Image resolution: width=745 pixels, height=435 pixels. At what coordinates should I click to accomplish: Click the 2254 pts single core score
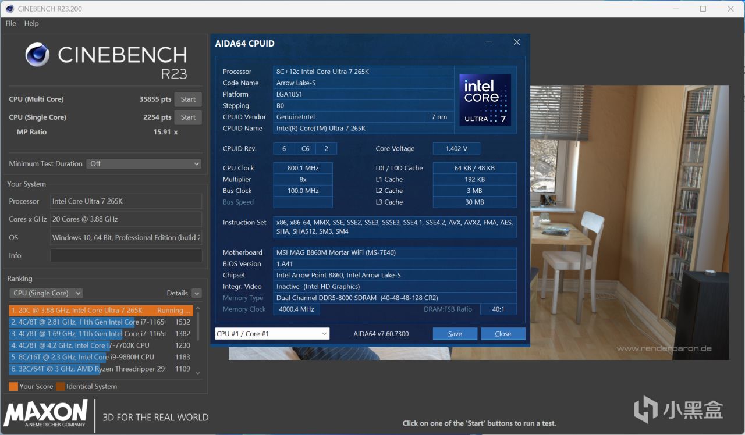tap(157, 117)
